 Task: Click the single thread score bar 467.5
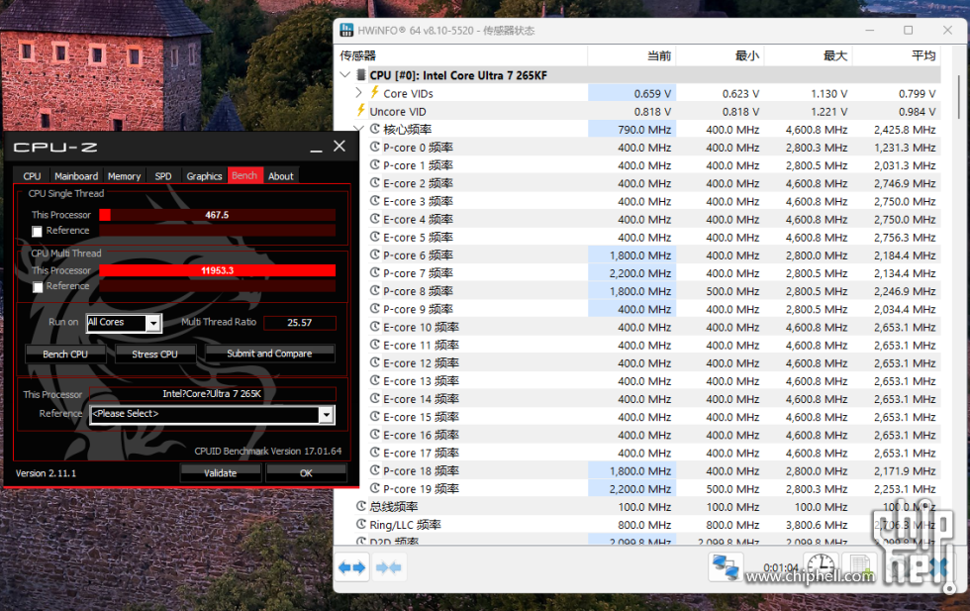(217, 215)
